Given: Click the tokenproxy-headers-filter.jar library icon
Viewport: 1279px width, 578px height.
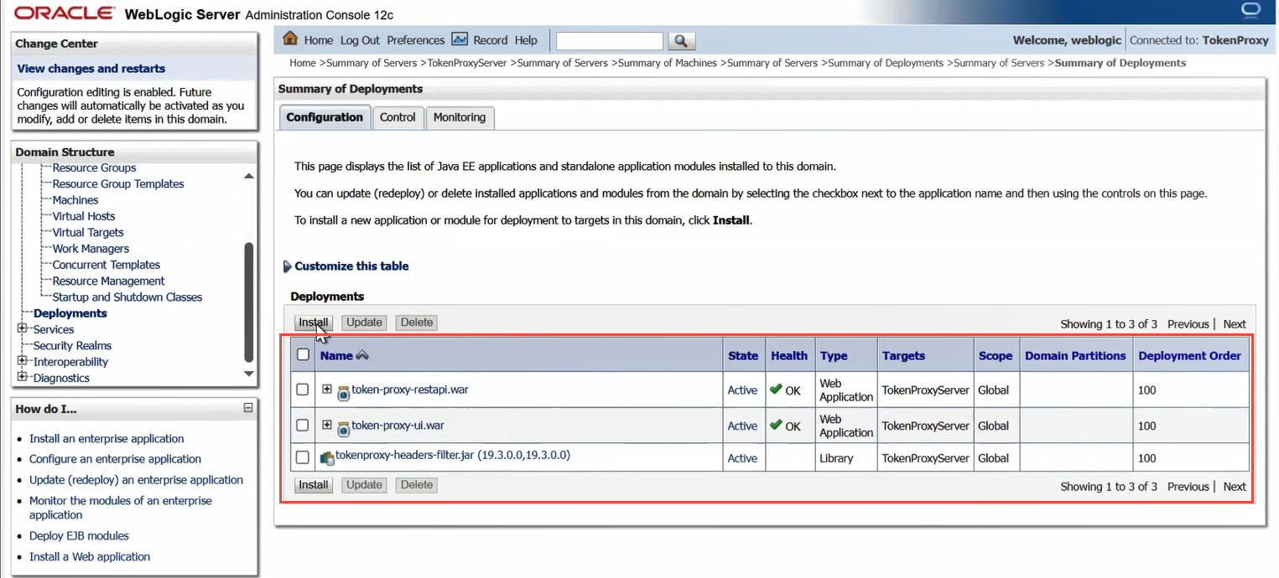Looking at the screenshot, I should coord(327,457).
